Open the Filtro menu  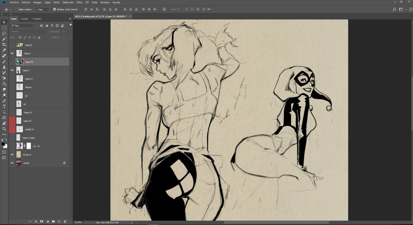79,2
